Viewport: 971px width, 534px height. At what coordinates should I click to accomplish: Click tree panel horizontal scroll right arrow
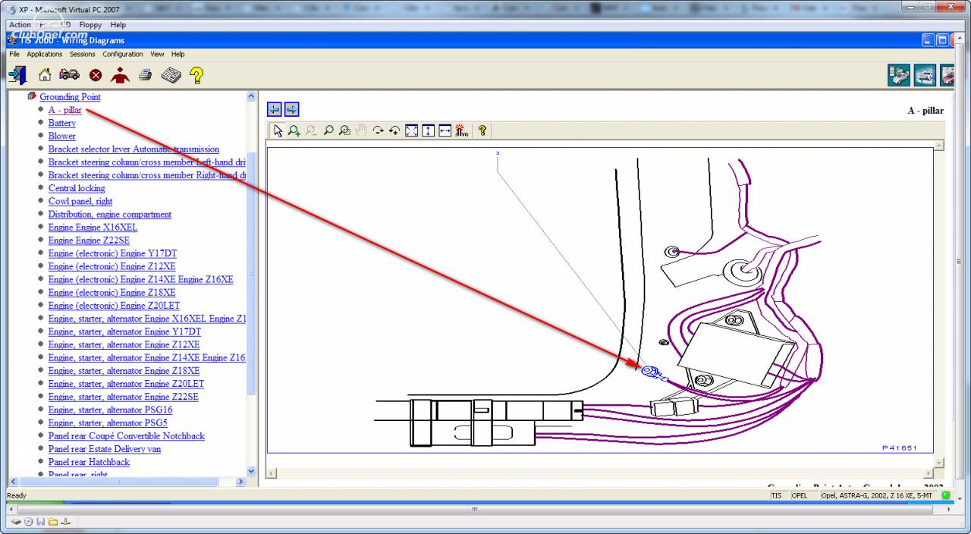241,482
